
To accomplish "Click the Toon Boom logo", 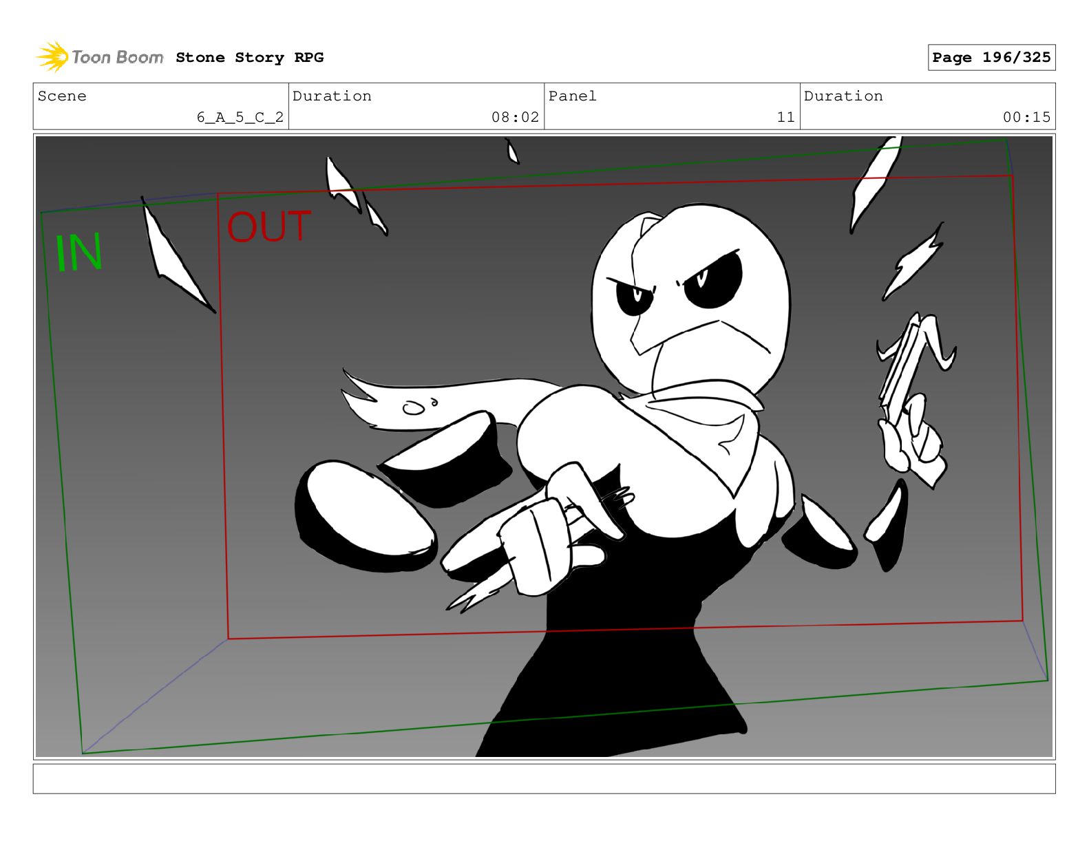I will tap(100, 57).
